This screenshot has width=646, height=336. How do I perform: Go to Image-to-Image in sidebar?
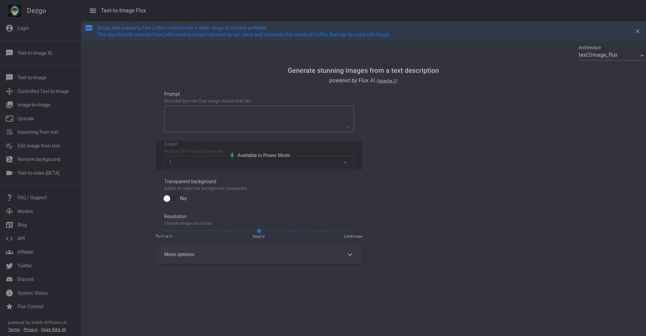[x=34, y=105]
